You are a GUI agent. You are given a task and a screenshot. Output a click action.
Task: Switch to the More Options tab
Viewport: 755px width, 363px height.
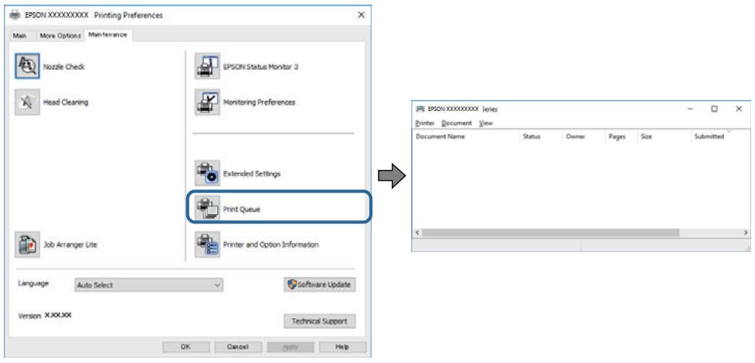coord(60,36)
